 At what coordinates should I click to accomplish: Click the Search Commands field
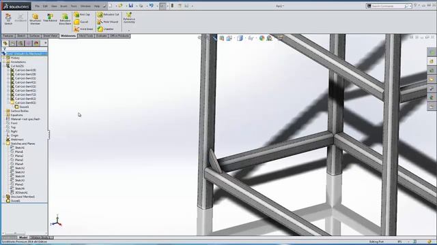click(x=389, y=6)
